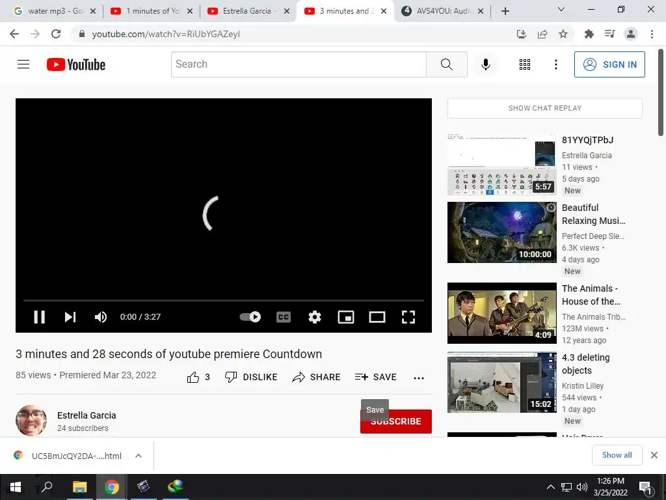The image size is (666, 500).
Task: Open the taskbar volume control
Action: [582, 487]
